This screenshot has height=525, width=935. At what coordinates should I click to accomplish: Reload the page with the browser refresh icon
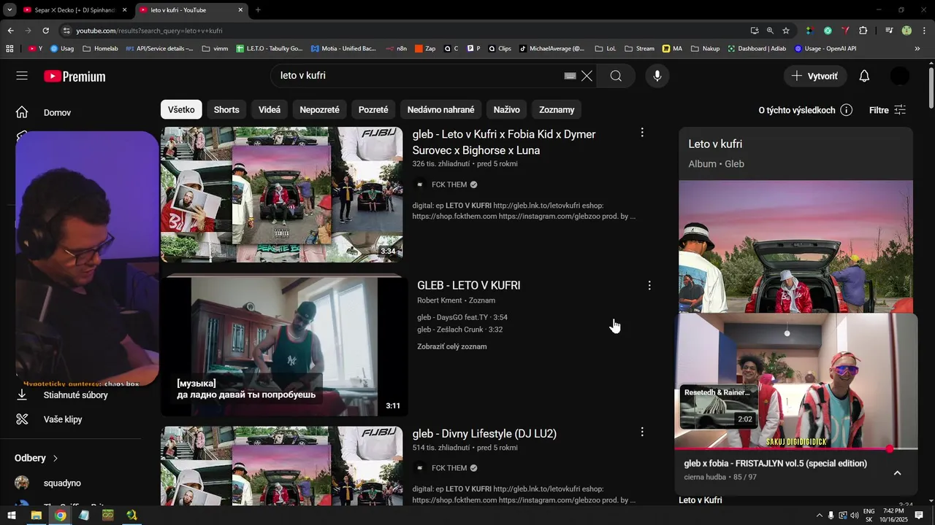coord(45,31)
